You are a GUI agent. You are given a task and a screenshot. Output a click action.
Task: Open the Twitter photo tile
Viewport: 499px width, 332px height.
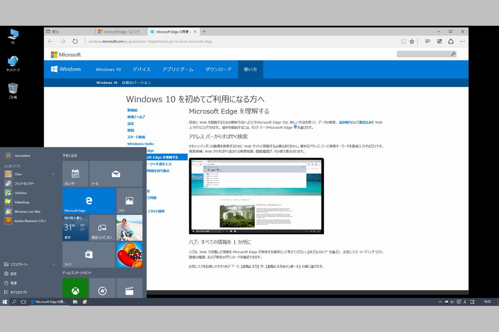pos(129,228)
